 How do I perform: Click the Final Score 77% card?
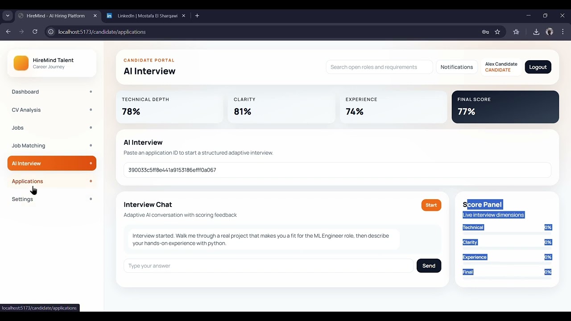[505, 107]
